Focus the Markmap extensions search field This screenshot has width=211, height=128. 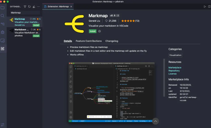25,13
